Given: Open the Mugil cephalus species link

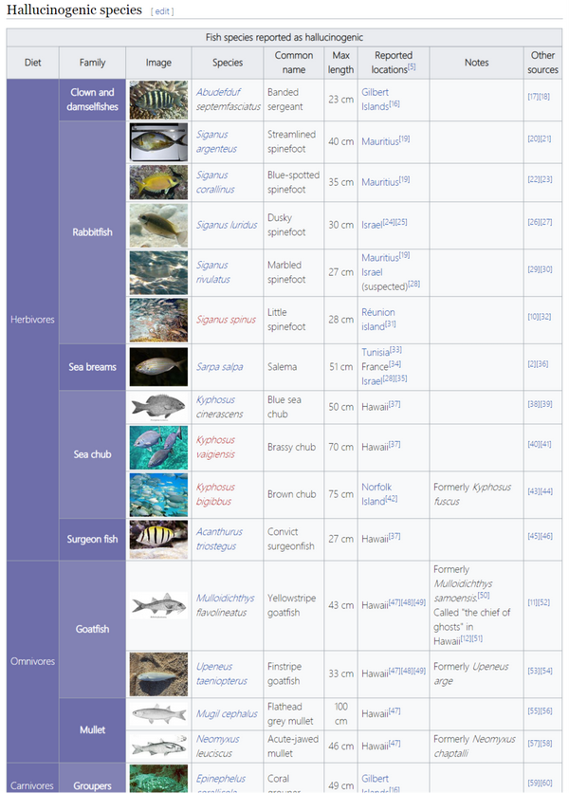Looking at the screenshot, I should pos(227,713).
